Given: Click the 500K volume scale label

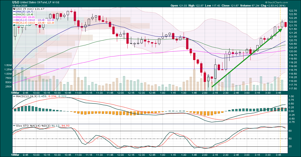Looking at the screenshot, I should [8, 82].
